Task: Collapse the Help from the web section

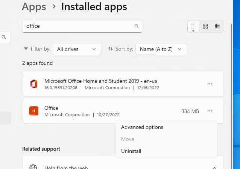Action: point(214,167)
